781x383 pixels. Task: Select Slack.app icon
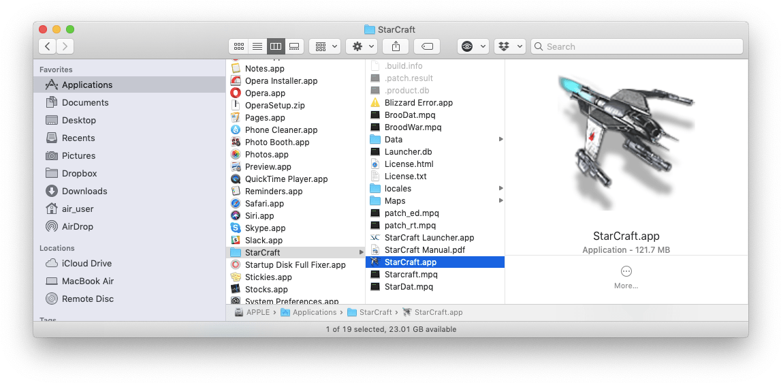click(x=236, y=241)
